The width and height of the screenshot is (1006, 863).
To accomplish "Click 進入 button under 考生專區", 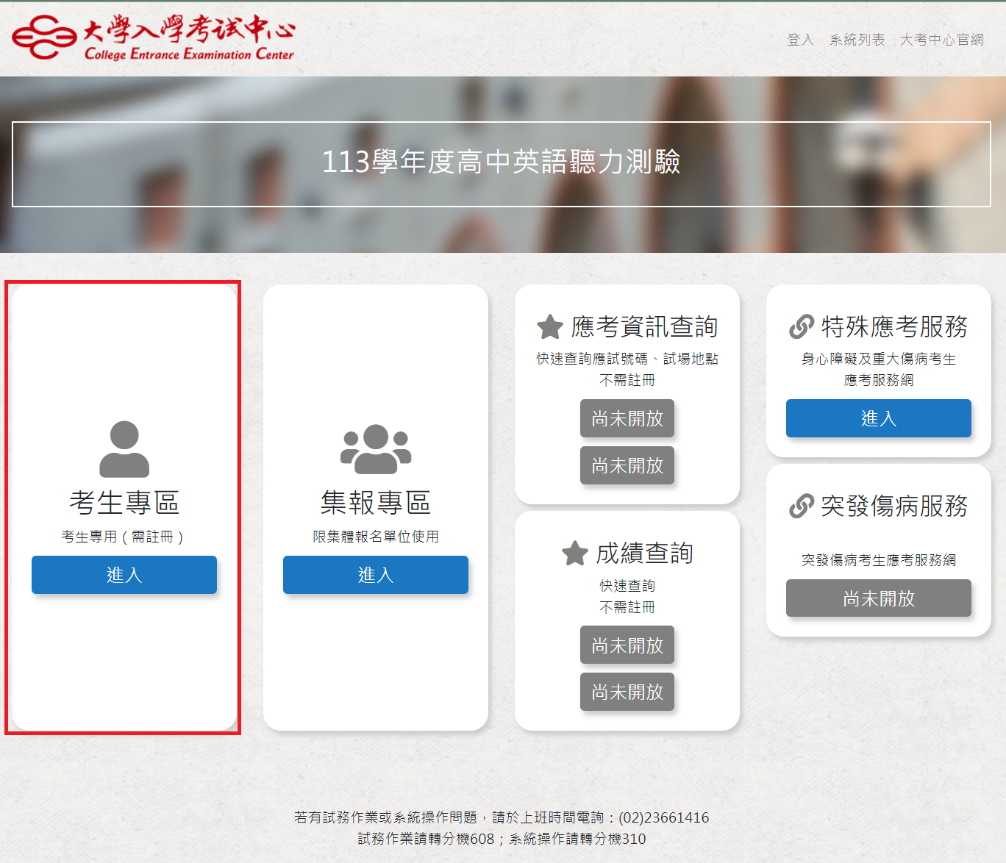I will pos(124,575).
